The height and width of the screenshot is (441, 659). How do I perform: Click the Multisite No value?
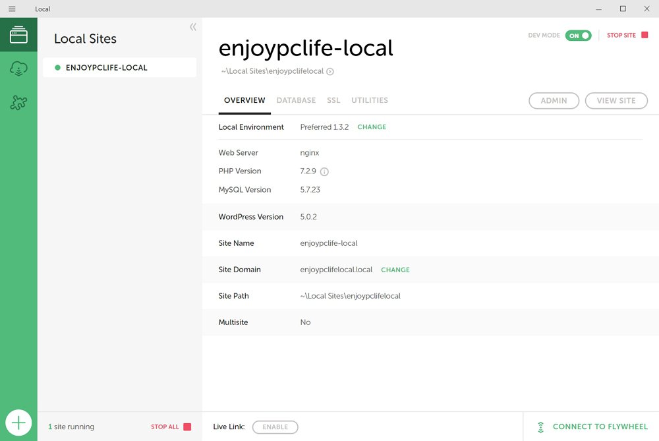[306, 322]
